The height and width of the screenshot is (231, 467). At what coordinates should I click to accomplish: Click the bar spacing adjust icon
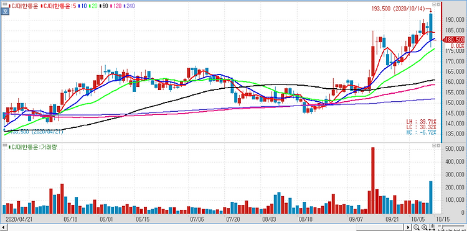[x=432, y=227]
